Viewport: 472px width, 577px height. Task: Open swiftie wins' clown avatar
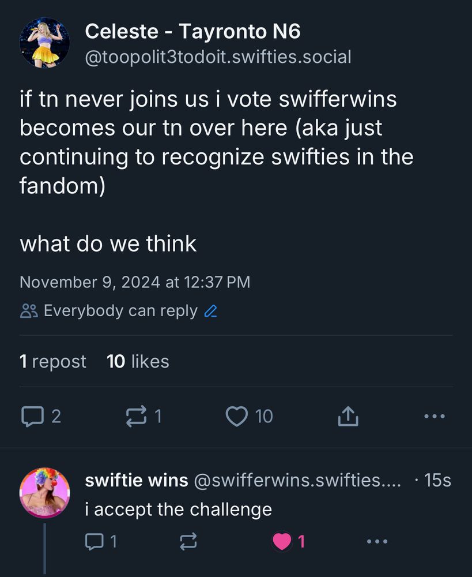click(44, 492)
